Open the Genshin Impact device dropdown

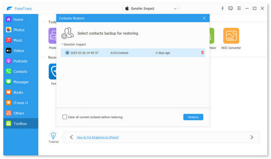pos(151,8)
